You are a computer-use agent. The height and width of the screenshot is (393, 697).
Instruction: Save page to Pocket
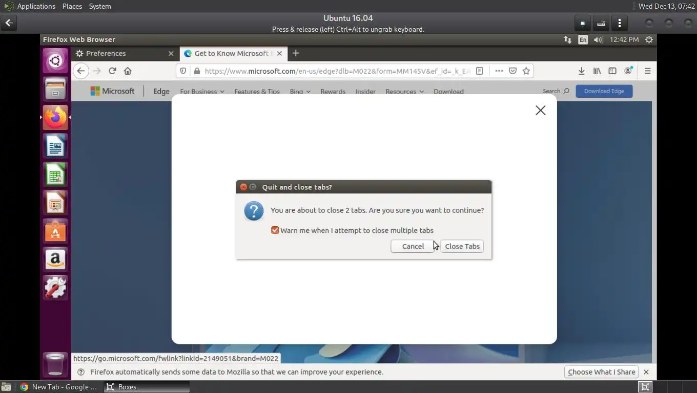[512, 71]
